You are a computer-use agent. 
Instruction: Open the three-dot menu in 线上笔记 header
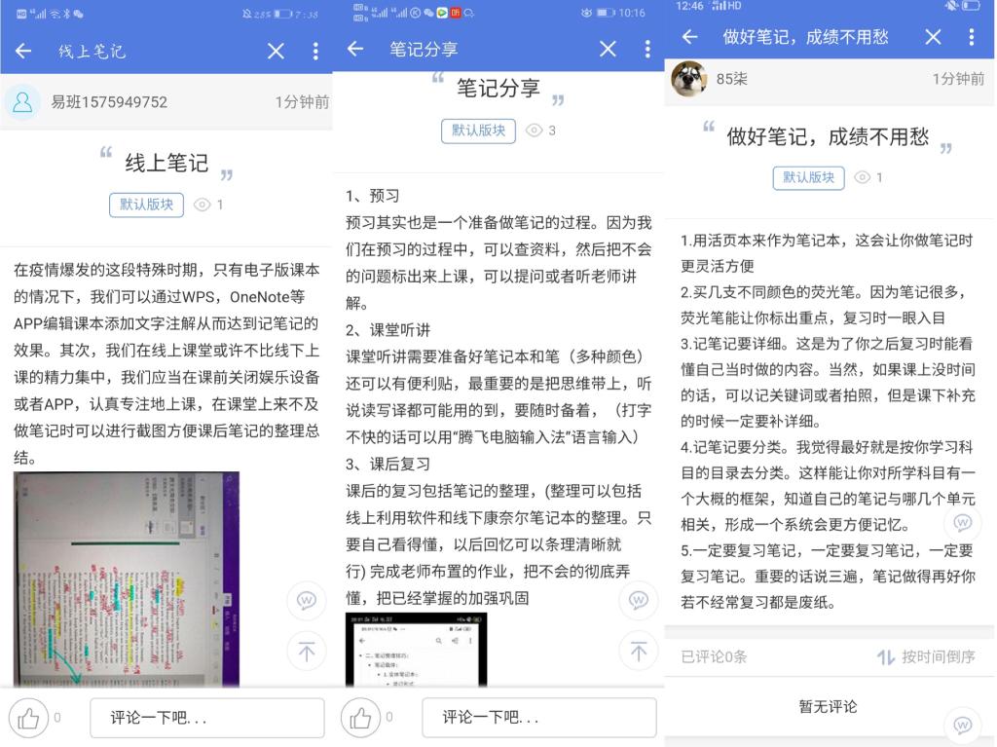315,51
